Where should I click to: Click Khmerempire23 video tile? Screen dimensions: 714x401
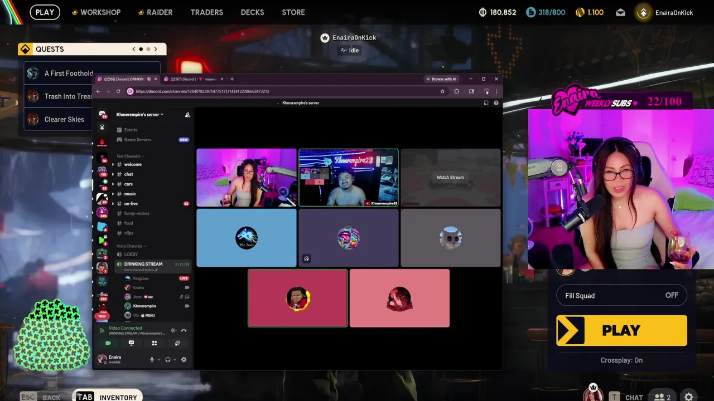click(x=349, y=178)
